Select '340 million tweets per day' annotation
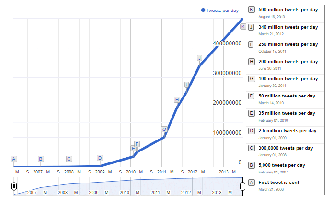The height and width of the screenshot is (205, 333). (x=288, y=27)
